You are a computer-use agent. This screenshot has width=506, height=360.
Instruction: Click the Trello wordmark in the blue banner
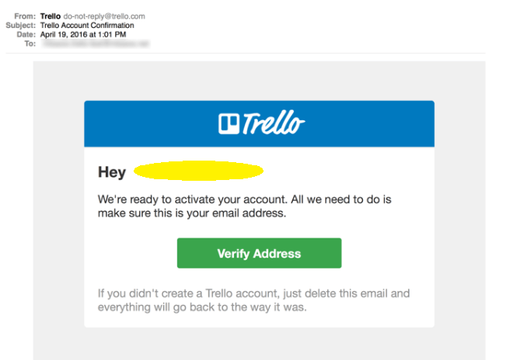click(x=274, y=123)
